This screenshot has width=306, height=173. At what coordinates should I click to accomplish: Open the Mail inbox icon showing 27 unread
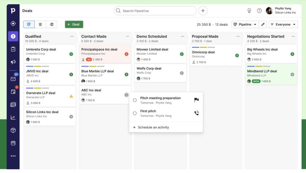coord(13,79)
